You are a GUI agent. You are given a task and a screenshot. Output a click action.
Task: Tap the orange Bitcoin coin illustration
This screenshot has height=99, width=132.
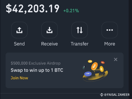[x=94, y=66]
